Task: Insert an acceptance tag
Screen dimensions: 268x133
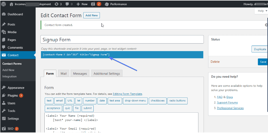Action: point(53,108)
